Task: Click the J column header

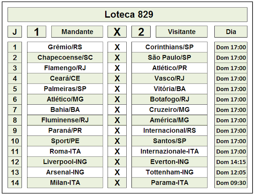Action: pos(15,32)
